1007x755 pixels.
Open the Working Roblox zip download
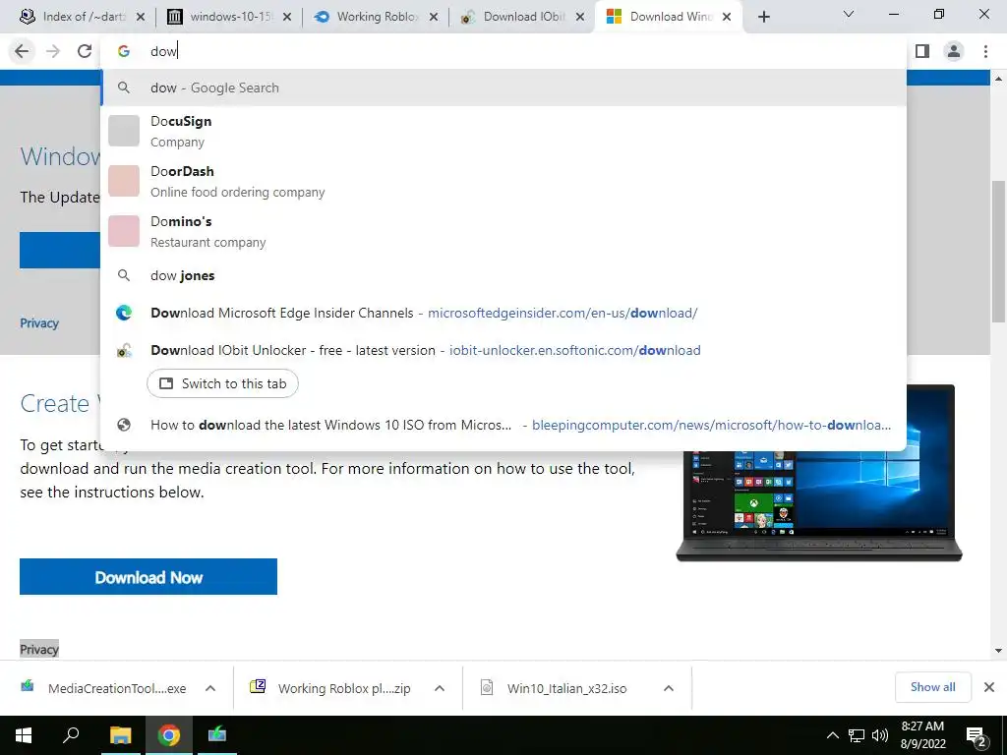[x=330, y=688]
